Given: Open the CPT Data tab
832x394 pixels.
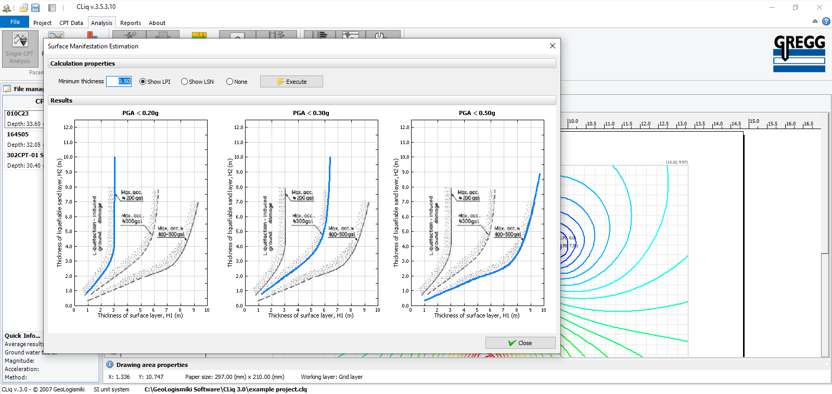Looking at the screenshot, I should pos(71,23).
